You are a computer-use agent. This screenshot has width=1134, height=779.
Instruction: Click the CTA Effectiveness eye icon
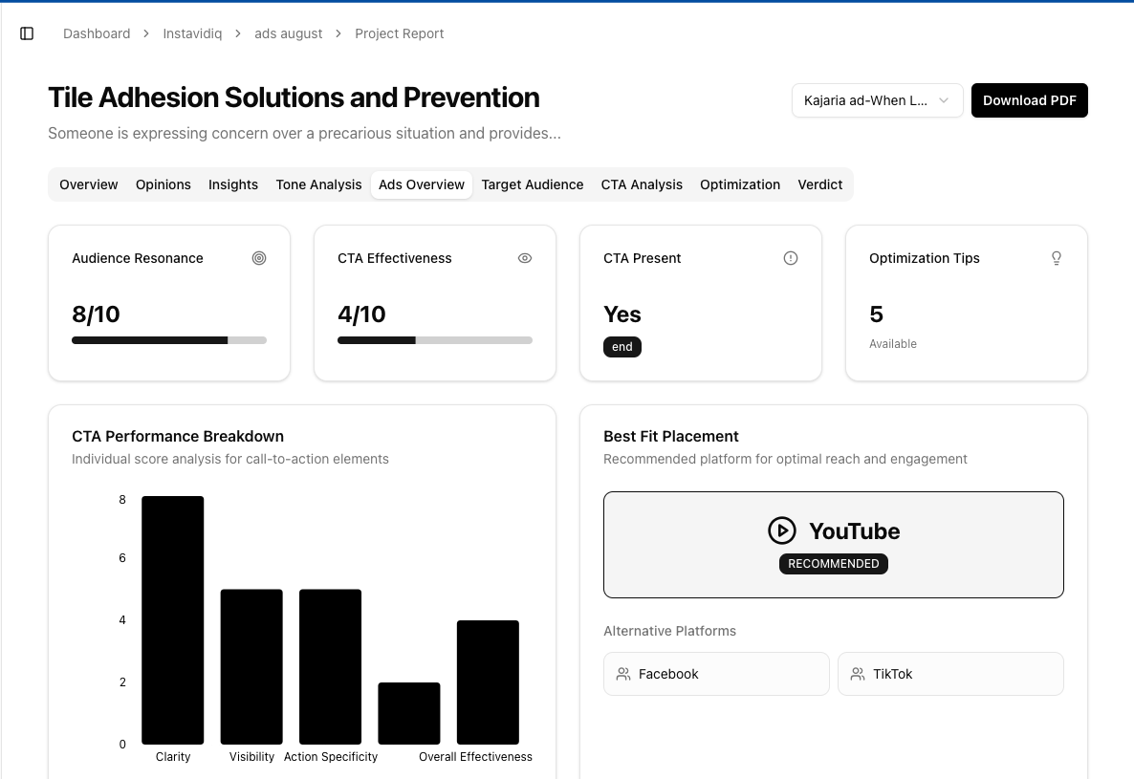pos(525,258)
